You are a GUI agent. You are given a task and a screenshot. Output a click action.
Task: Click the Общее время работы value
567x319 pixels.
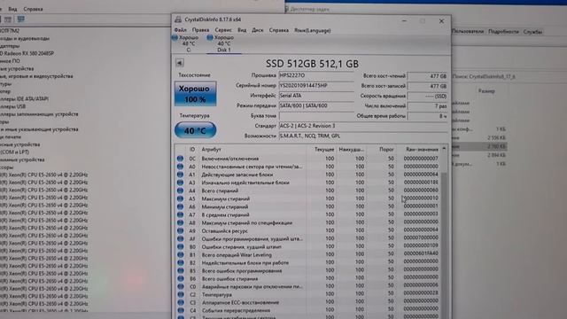point(427,116)
